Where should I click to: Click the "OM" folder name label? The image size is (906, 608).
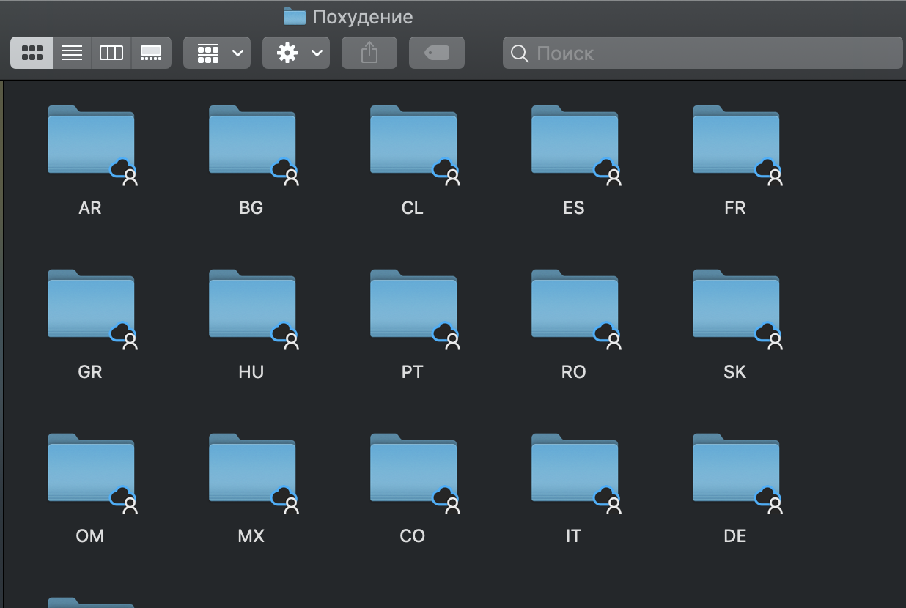click(x=90, y=536)
